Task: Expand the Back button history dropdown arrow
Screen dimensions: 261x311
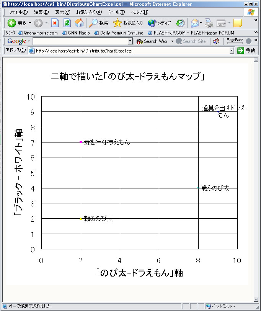Action: point(30,23)
